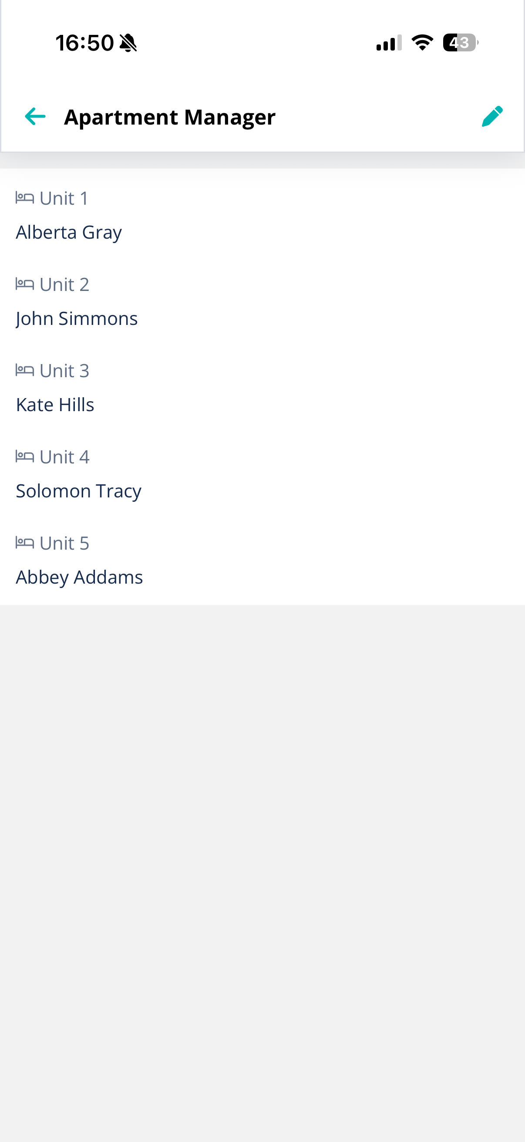525x1142 pixels.
Task: Tap the back arrow icon
Action: point(35,117)
